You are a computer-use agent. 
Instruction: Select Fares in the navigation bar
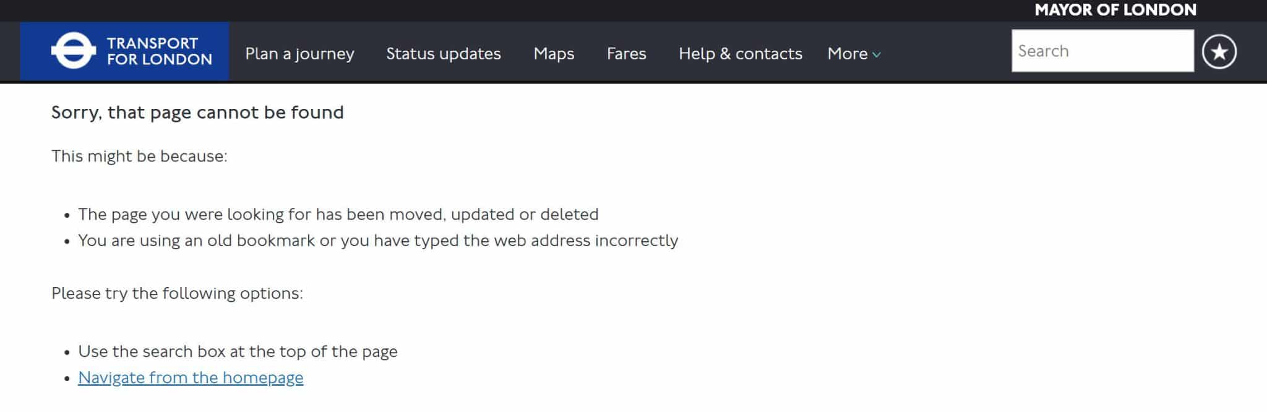(626, 54)
